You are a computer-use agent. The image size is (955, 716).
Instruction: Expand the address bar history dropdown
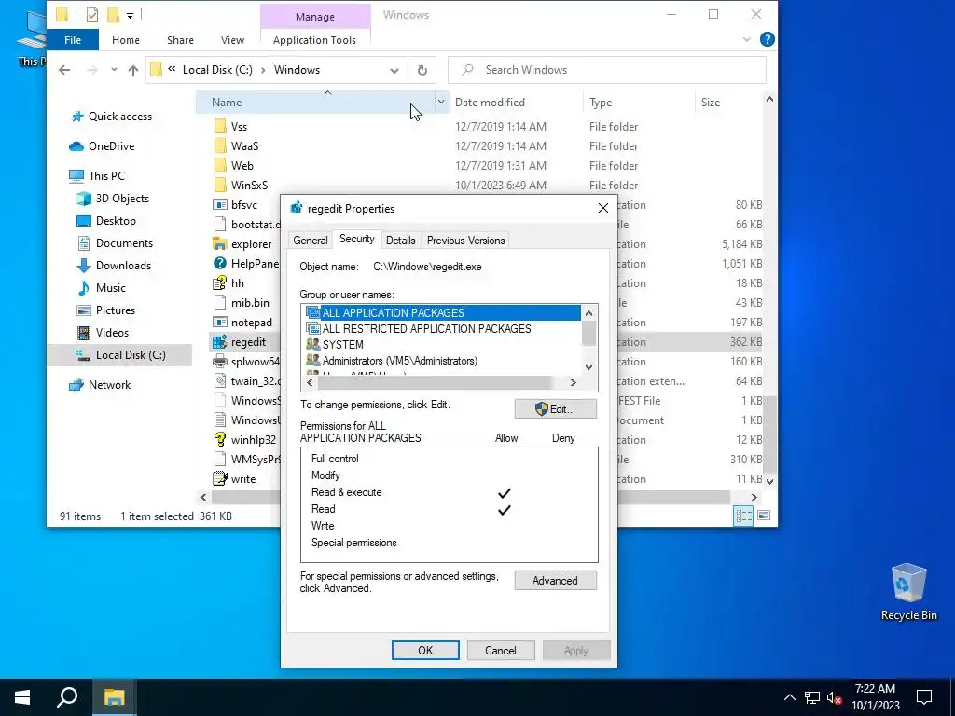(394, 71)
